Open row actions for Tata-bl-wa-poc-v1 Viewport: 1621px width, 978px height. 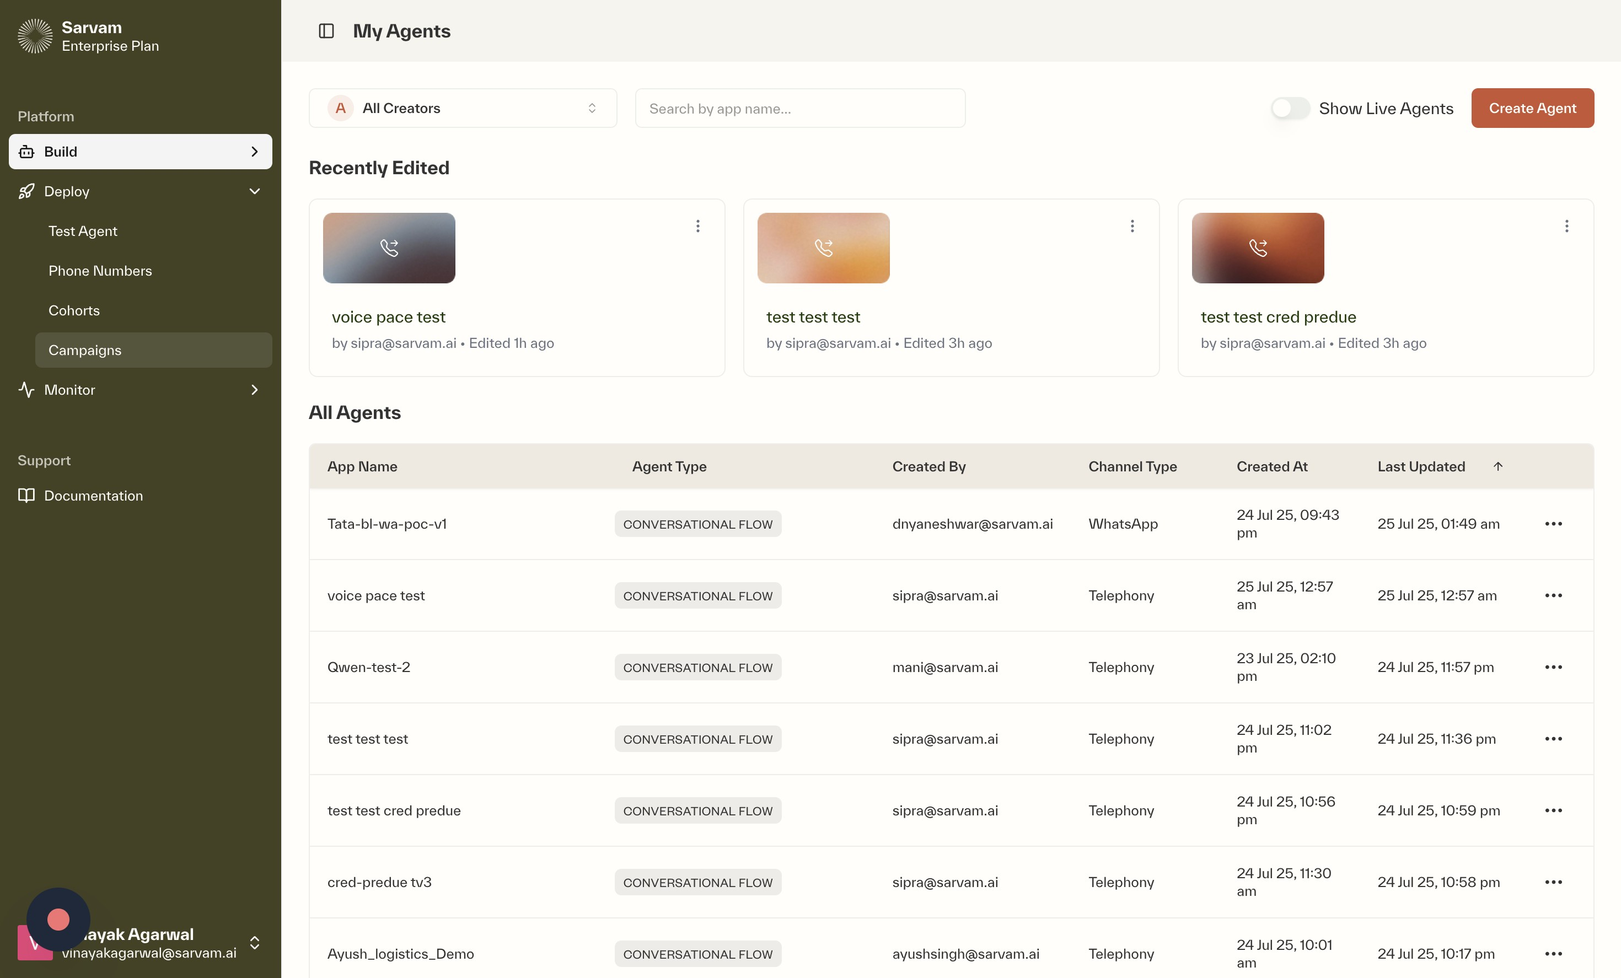tap(1554, 524)
